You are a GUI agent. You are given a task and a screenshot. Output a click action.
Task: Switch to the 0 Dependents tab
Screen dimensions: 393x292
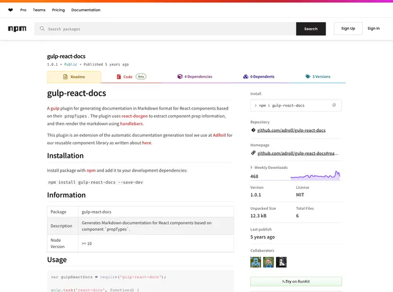(x=259, y=77)
